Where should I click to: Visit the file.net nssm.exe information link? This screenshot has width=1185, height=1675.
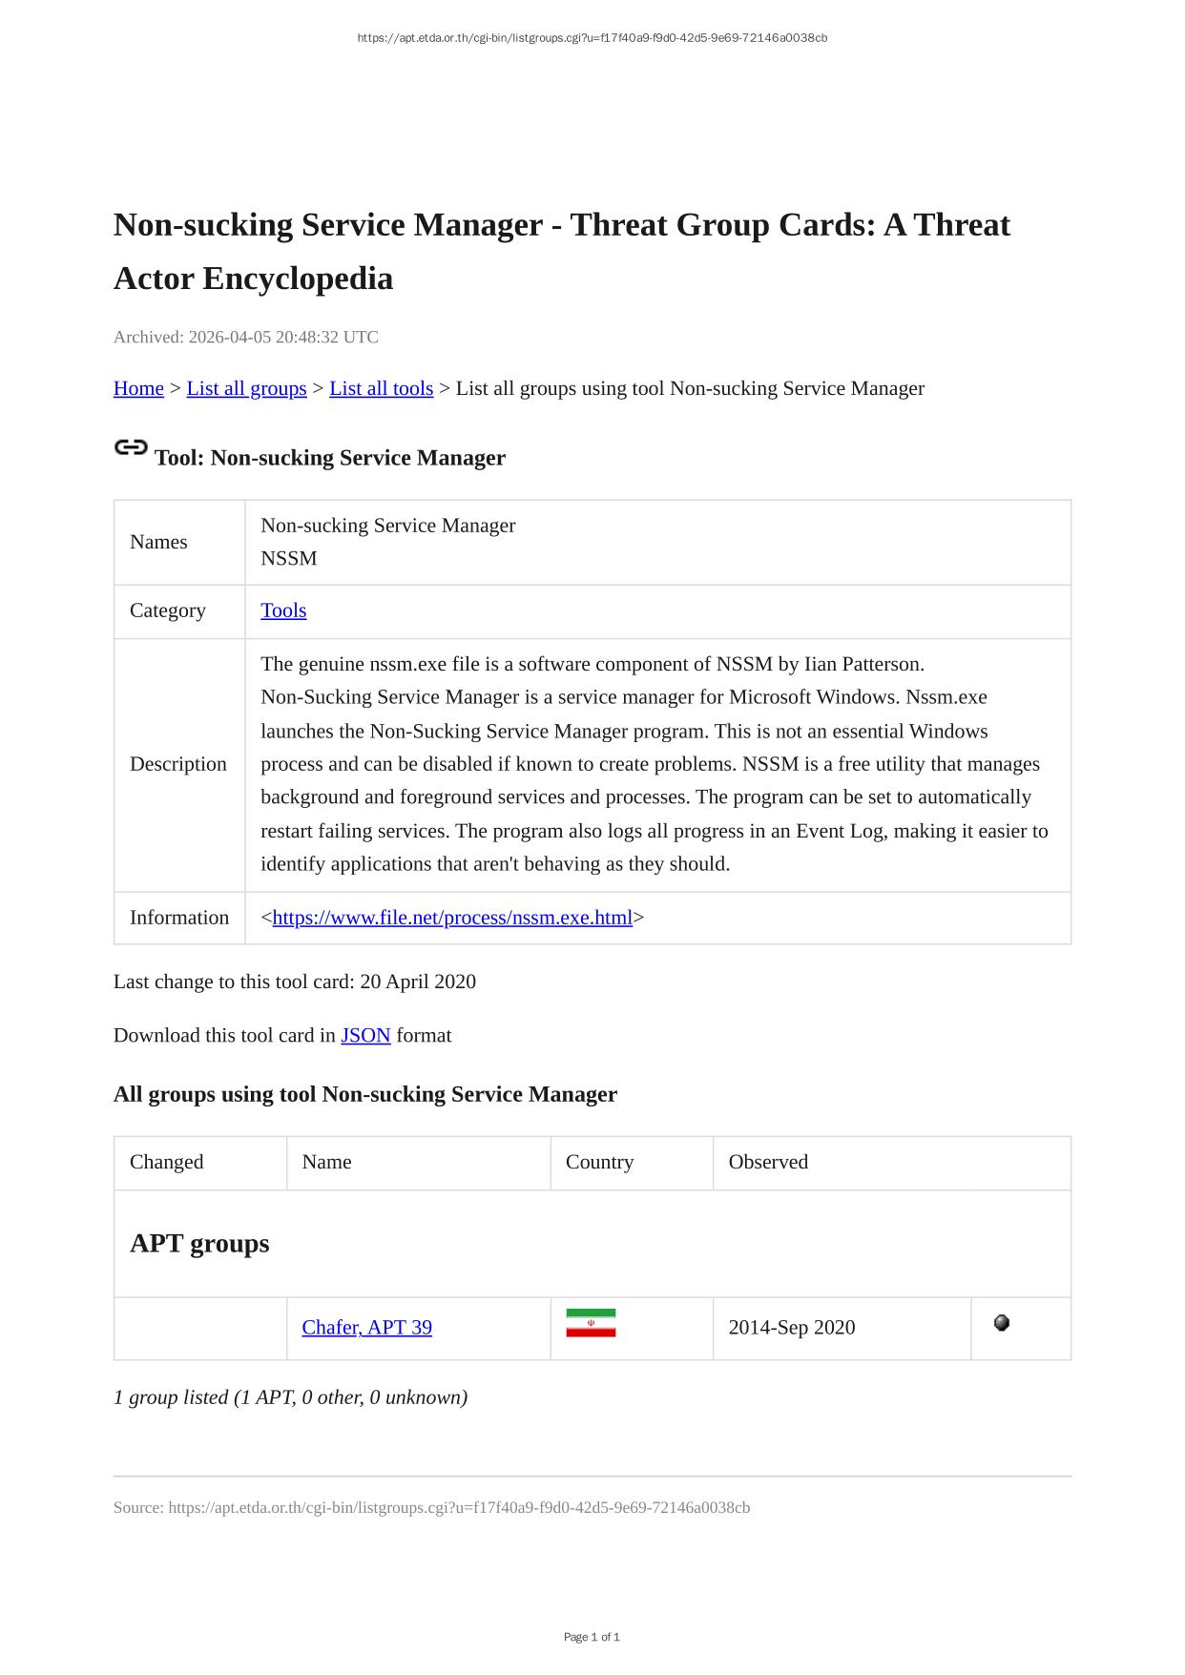[452, 918]
